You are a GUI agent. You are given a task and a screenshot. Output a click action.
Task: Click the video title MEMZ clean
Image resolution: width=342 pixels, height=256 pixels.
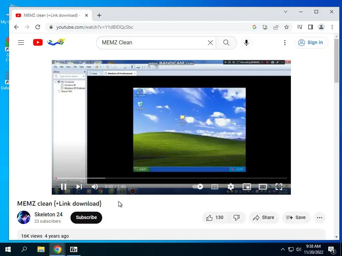tap(59, 204)
